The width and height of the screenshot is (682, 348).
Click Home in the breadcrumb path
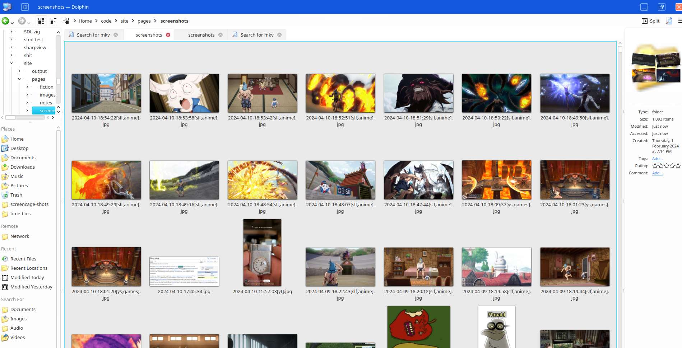(85, 21)
